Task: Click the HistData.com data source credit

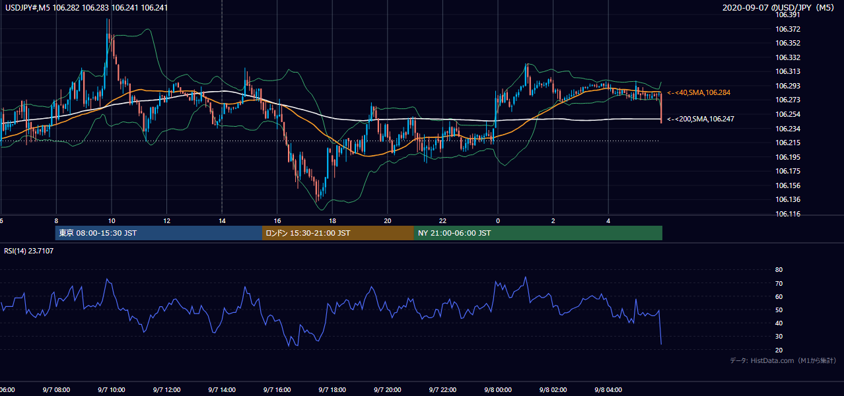Action: click(783, 361)
